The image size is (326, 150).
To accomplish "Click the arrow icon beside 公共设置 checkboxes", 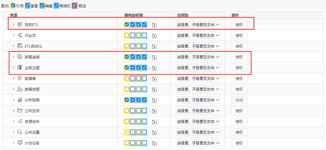I will [x=154, y=133].
